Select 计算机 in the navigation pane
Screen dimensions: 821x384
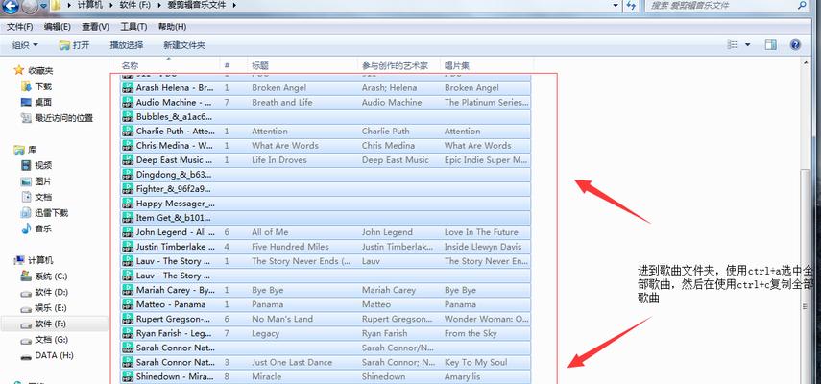[34, 260]
